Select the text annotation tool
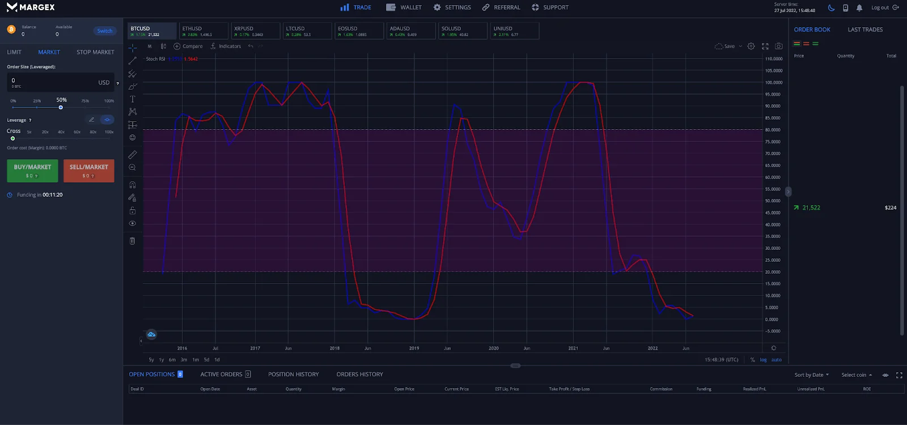This screenshot has height=425, width=907. 133,99
